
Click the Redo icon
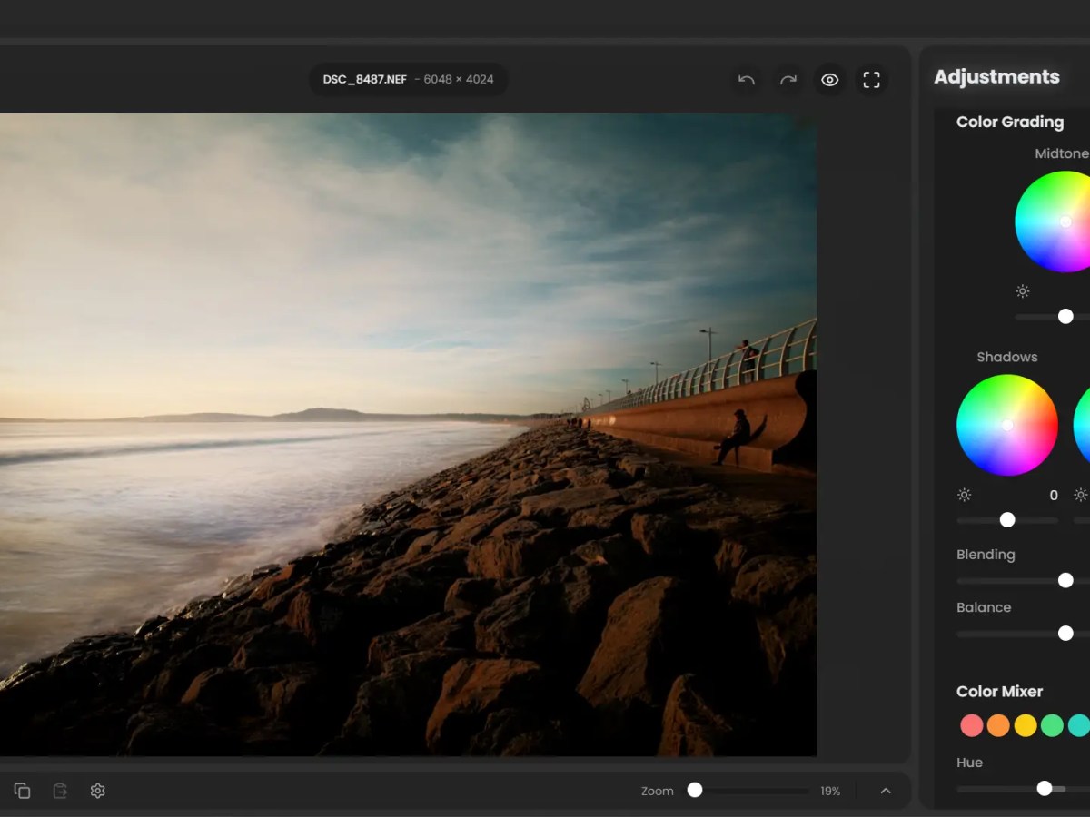[788, 80]
